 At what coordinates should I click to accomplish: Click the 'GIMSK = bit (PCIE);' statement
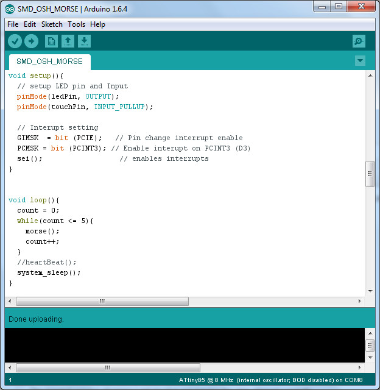point(60,138)
